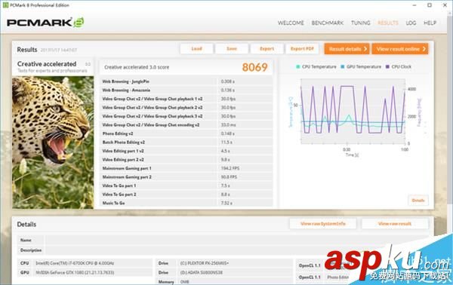This screenshot has width=453, height=285.
Task: Open the chart Details button
Action: pyautogui.click(x=418, y=201)
